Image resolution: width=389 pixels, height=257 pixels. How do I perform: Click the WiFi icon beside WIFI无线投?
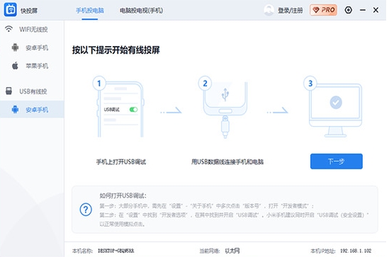(9, 29)
